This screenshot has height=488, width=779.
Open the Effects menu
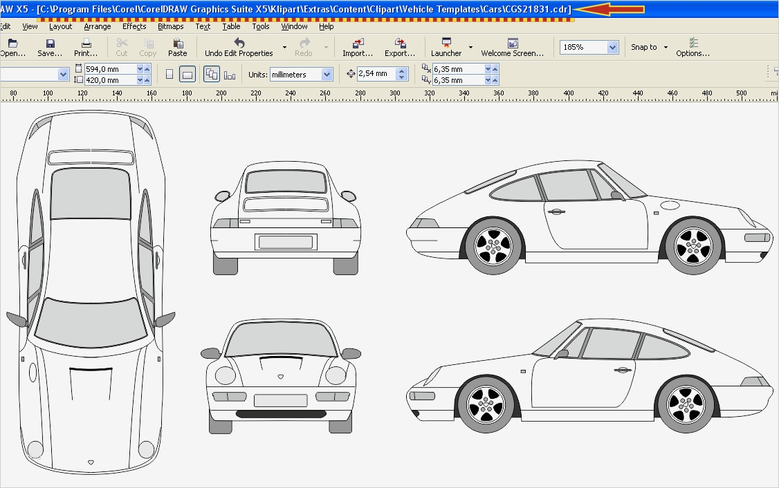tap(134, 26)
